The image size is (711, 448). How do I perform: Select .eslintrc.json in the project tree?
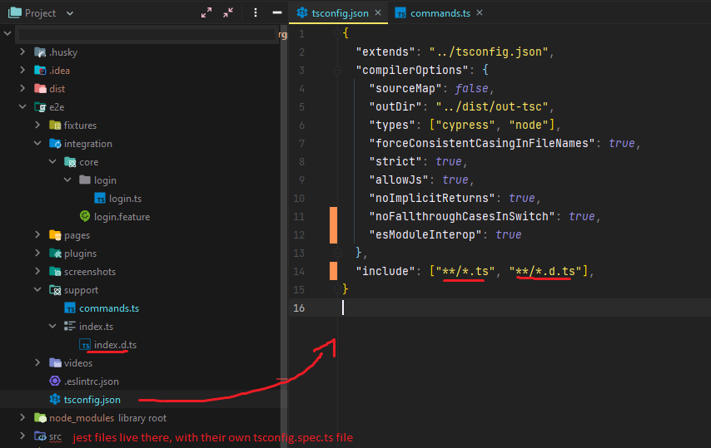(91, 382)
